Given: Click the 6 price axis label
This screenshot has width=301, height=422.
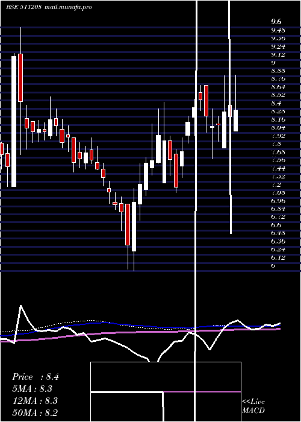Looking at the screenshot, I should 273,266.
